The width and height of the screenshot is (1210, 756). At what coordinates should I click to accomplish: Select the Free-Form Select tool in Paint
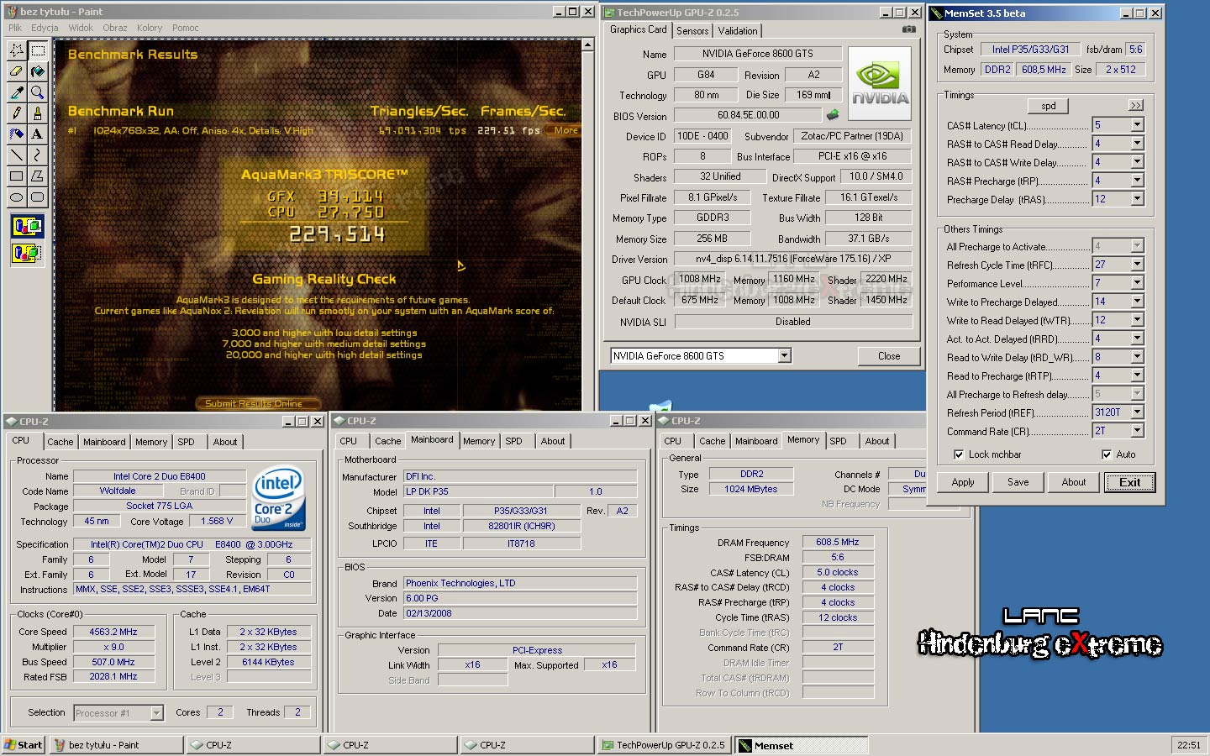(x=16, y=50)
